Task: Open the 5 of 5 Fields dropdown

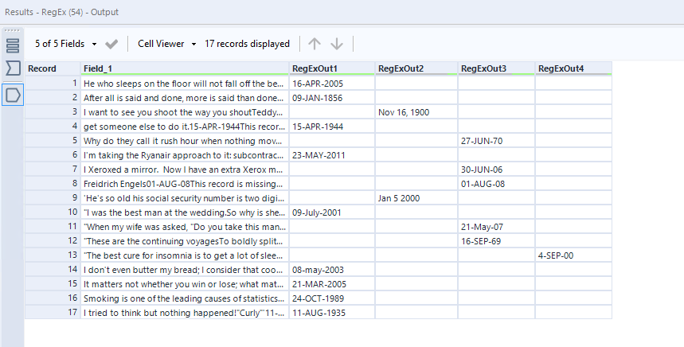Action: point(67,44)
